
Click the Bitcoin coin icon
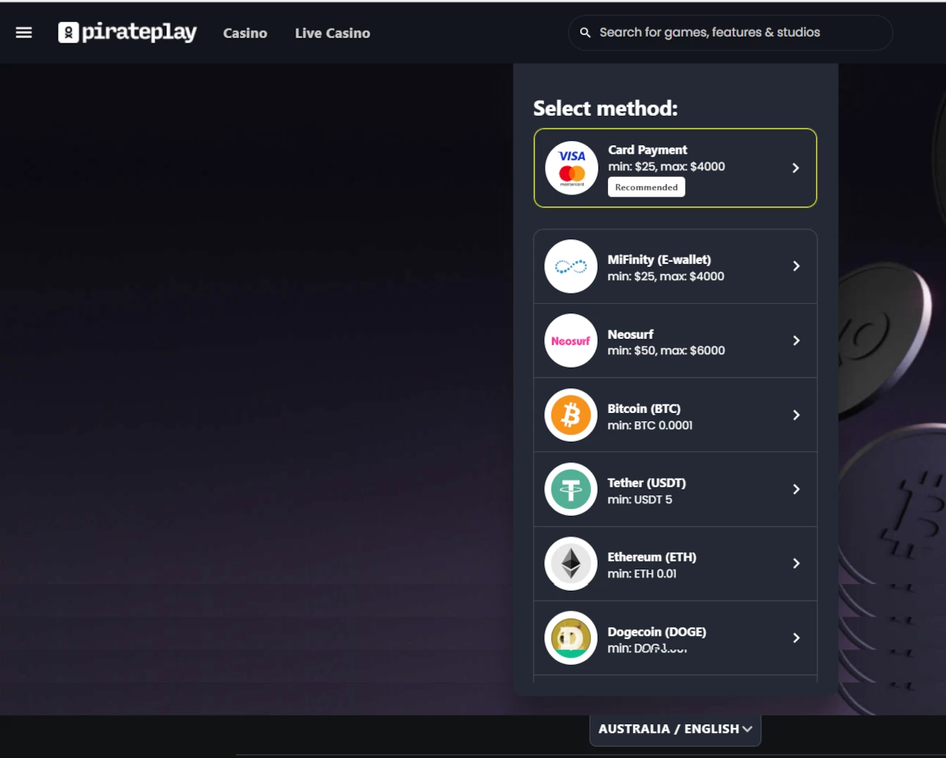(571, 415)
